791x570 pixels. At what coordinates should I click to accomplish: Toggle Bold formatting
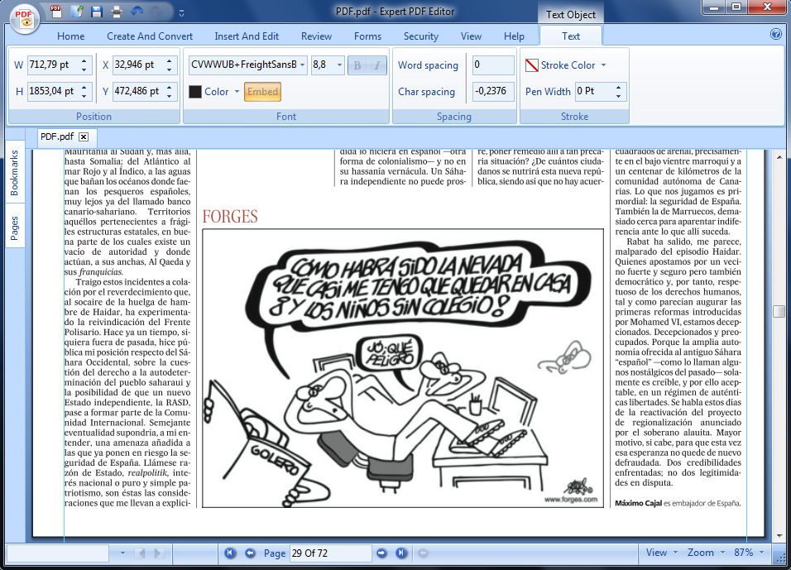click(357, 65)
